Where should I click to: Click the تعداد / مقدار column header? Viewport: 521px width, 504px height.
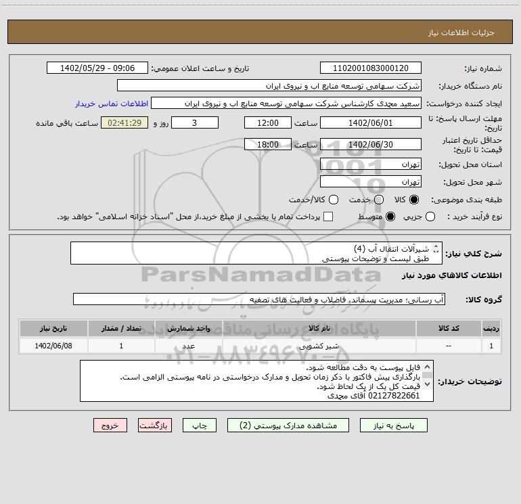[121, 329]
